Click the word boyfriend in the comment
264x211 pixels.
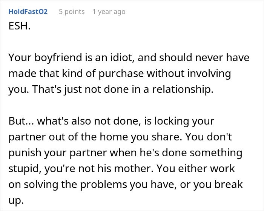(58, 57)
